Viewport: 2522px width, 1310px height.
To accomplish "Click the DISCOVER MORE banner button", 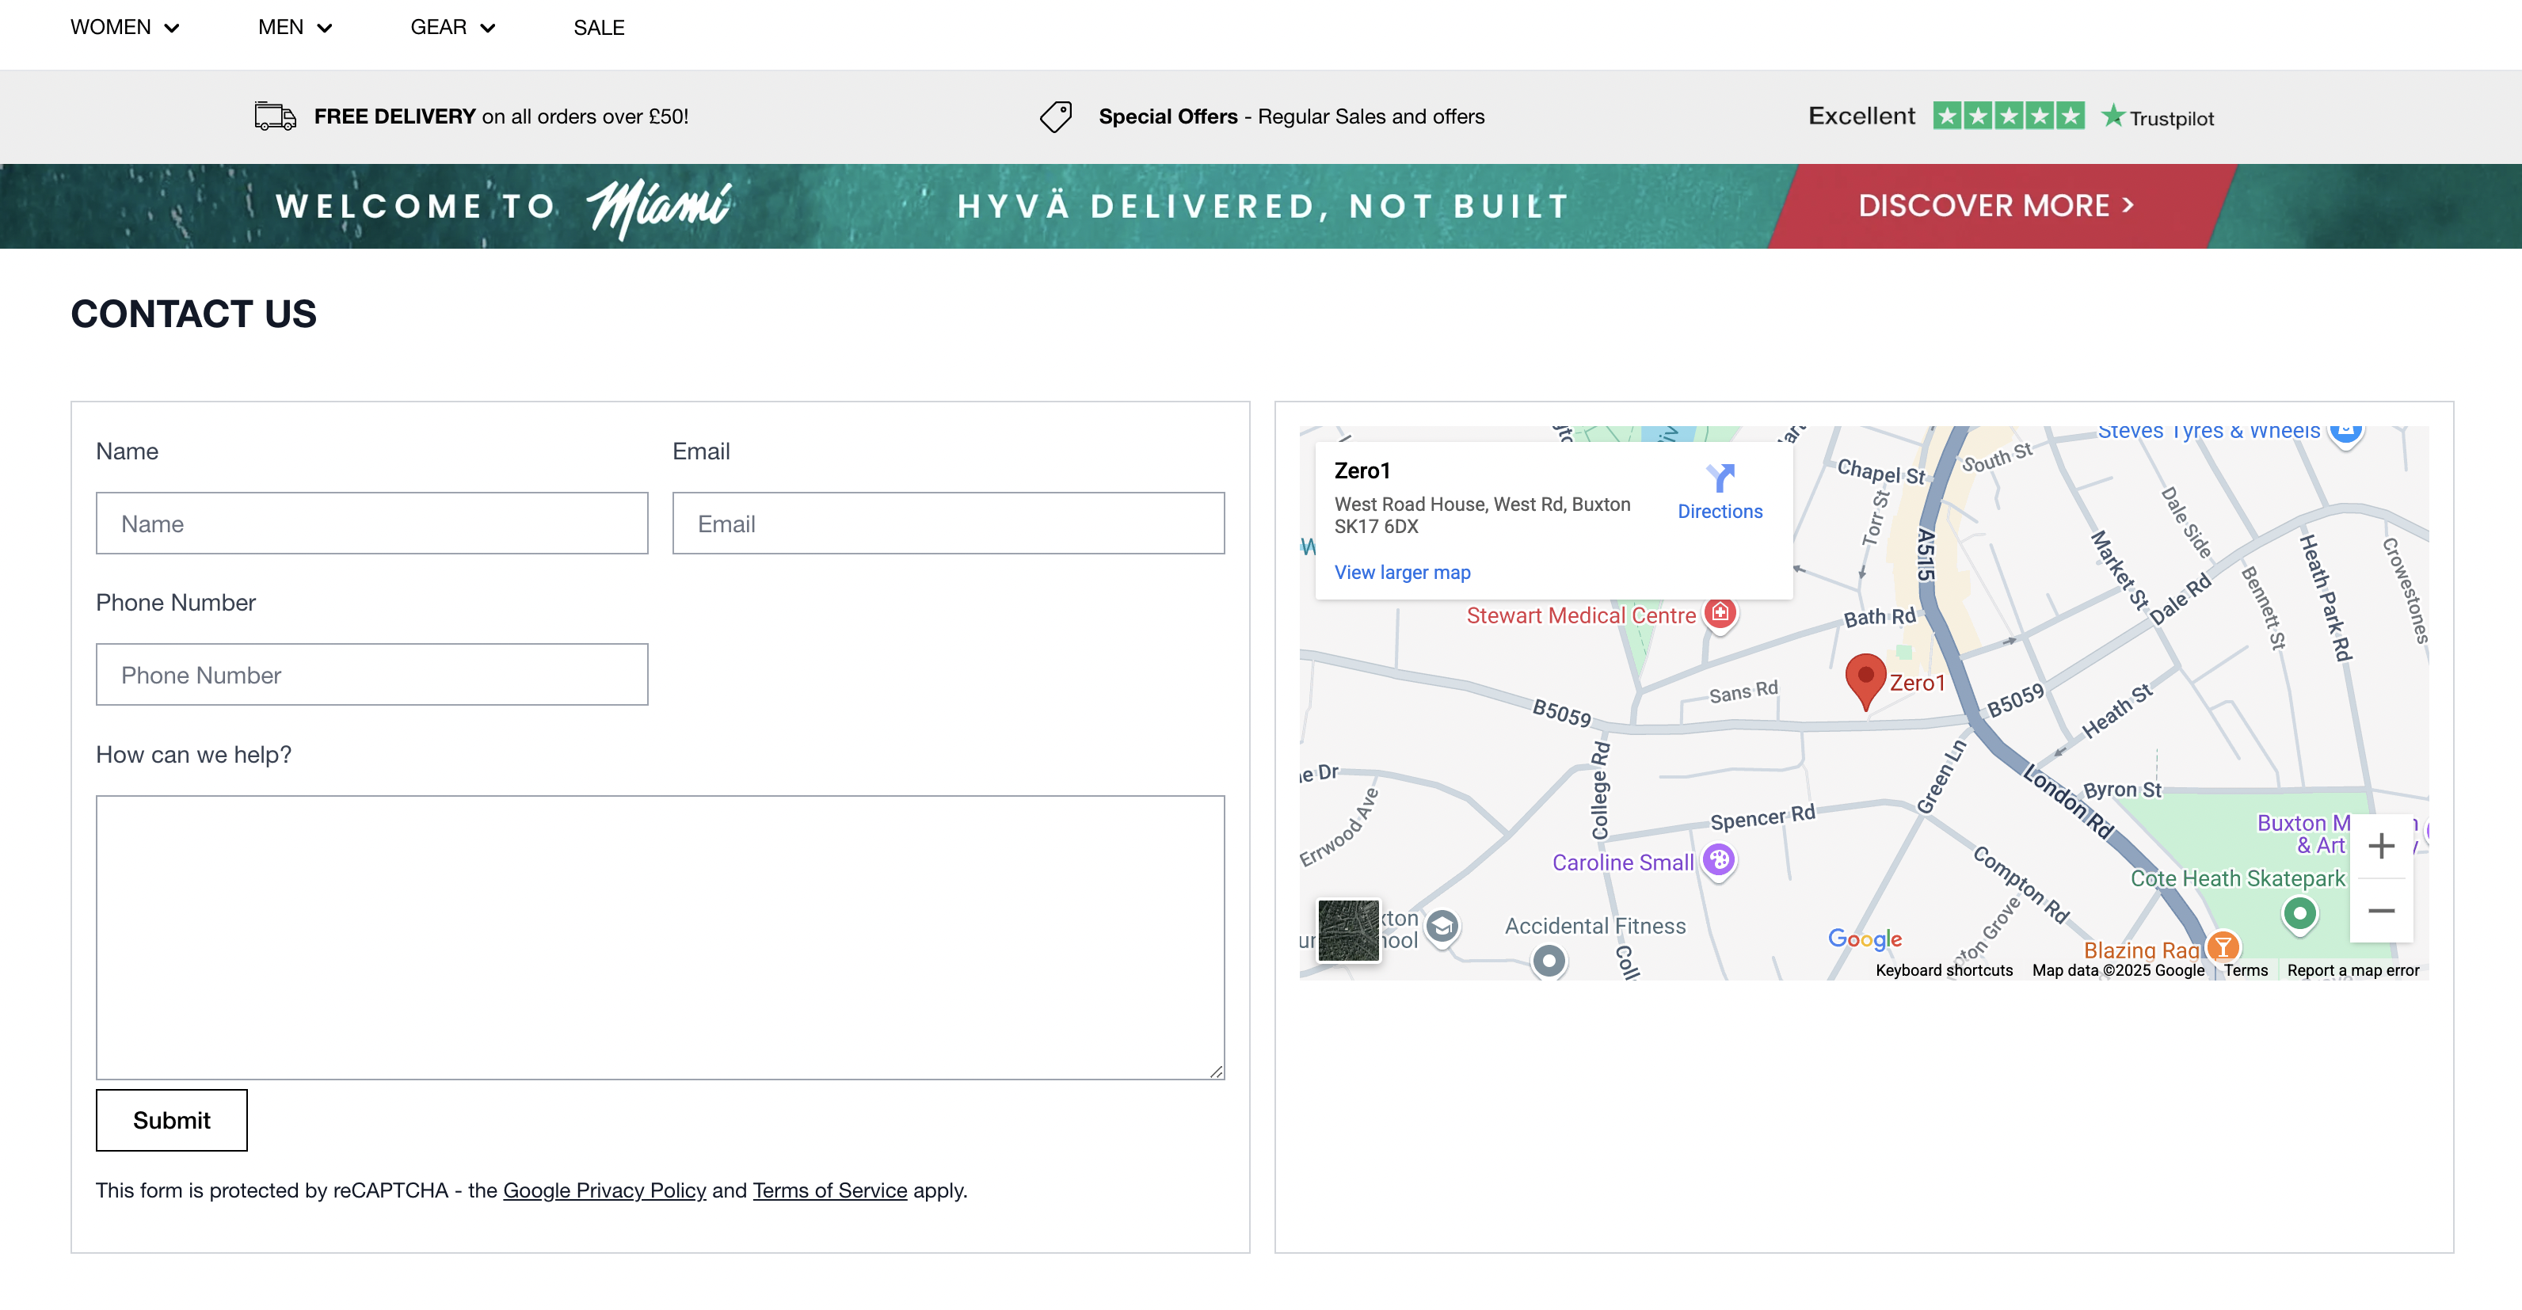I will click(x=1994, y=206).
